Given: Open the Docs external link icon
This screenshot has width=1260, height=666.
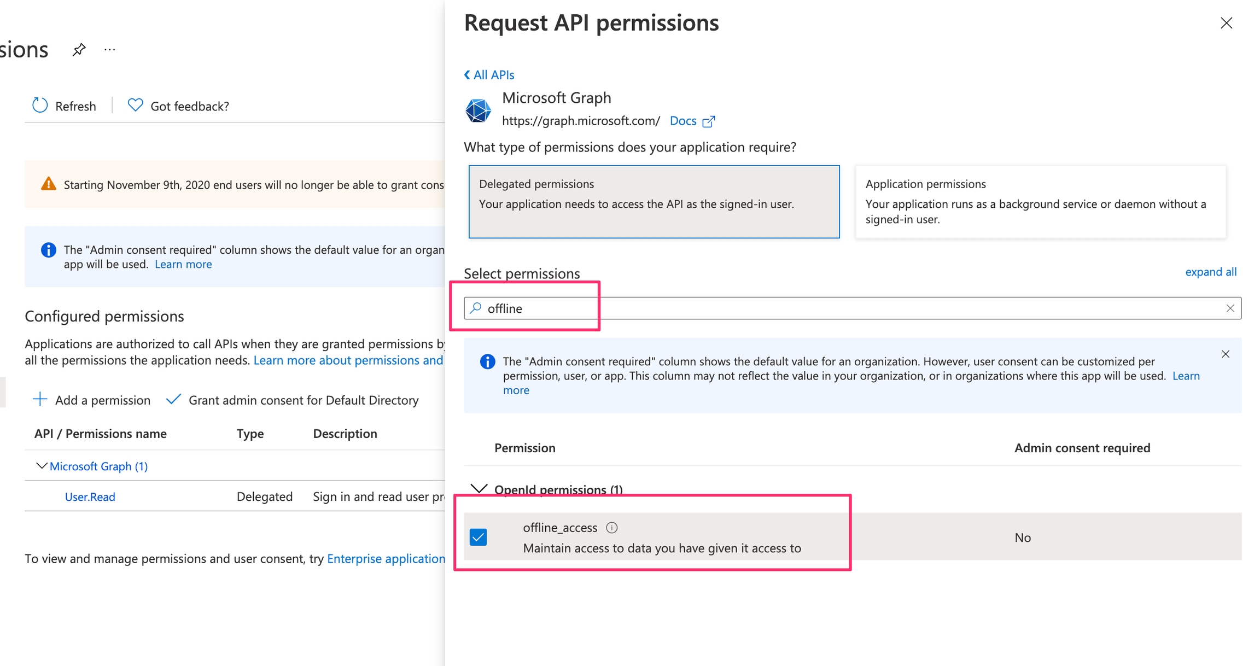Looking at the screenshot, I should click(x=709, y=121).
